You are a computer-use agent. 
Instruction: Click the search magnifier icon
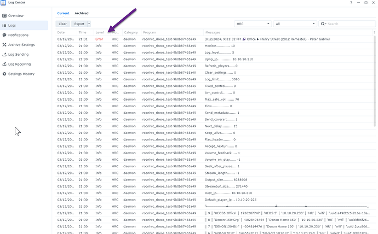323,24
